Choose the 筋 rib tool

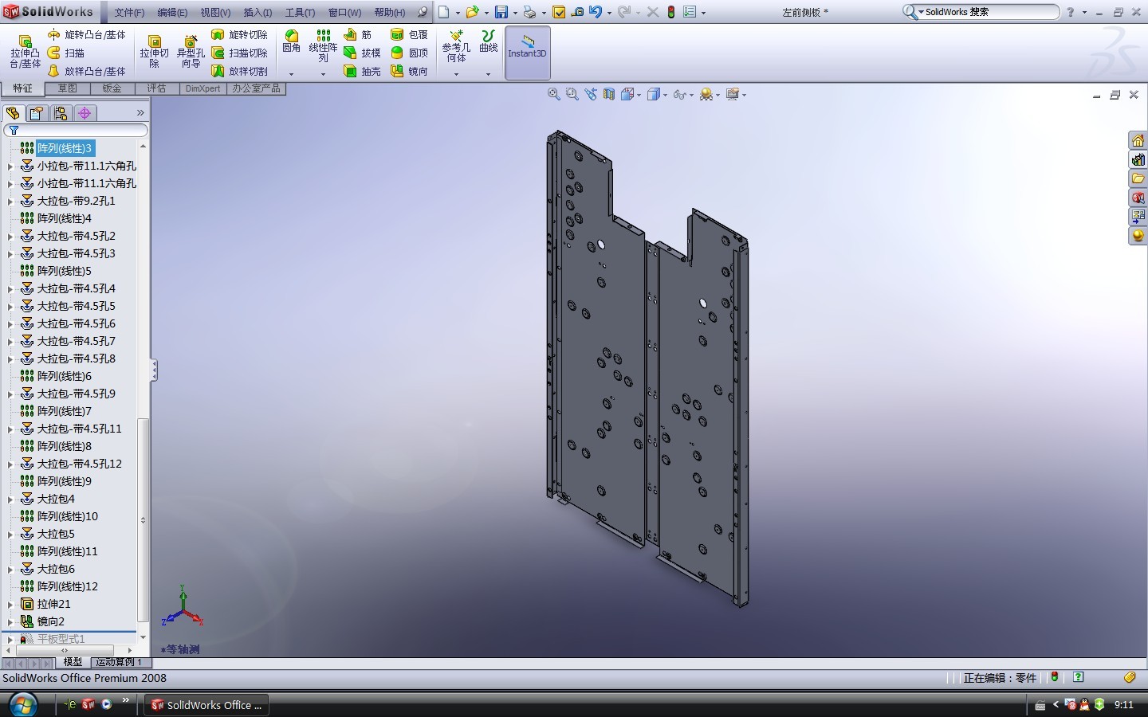[358, 34]
